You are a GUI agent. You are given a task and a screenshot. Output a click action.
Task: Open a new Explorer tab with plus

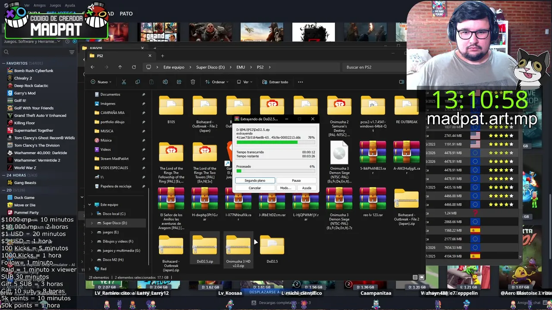pyautogui.click(x=163, y=56)
